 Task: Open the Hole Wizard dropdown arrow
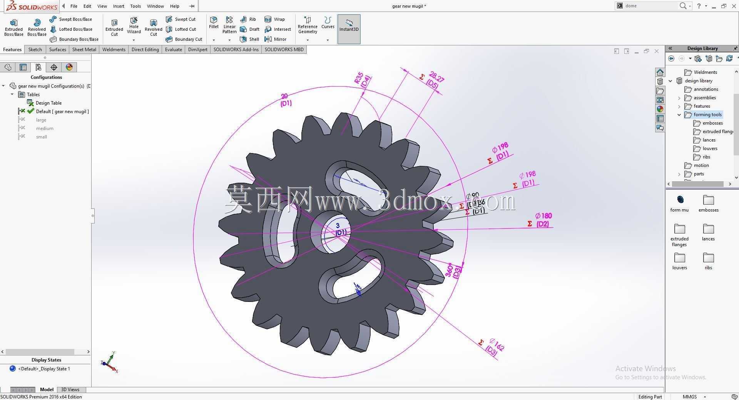pos(134,40)
